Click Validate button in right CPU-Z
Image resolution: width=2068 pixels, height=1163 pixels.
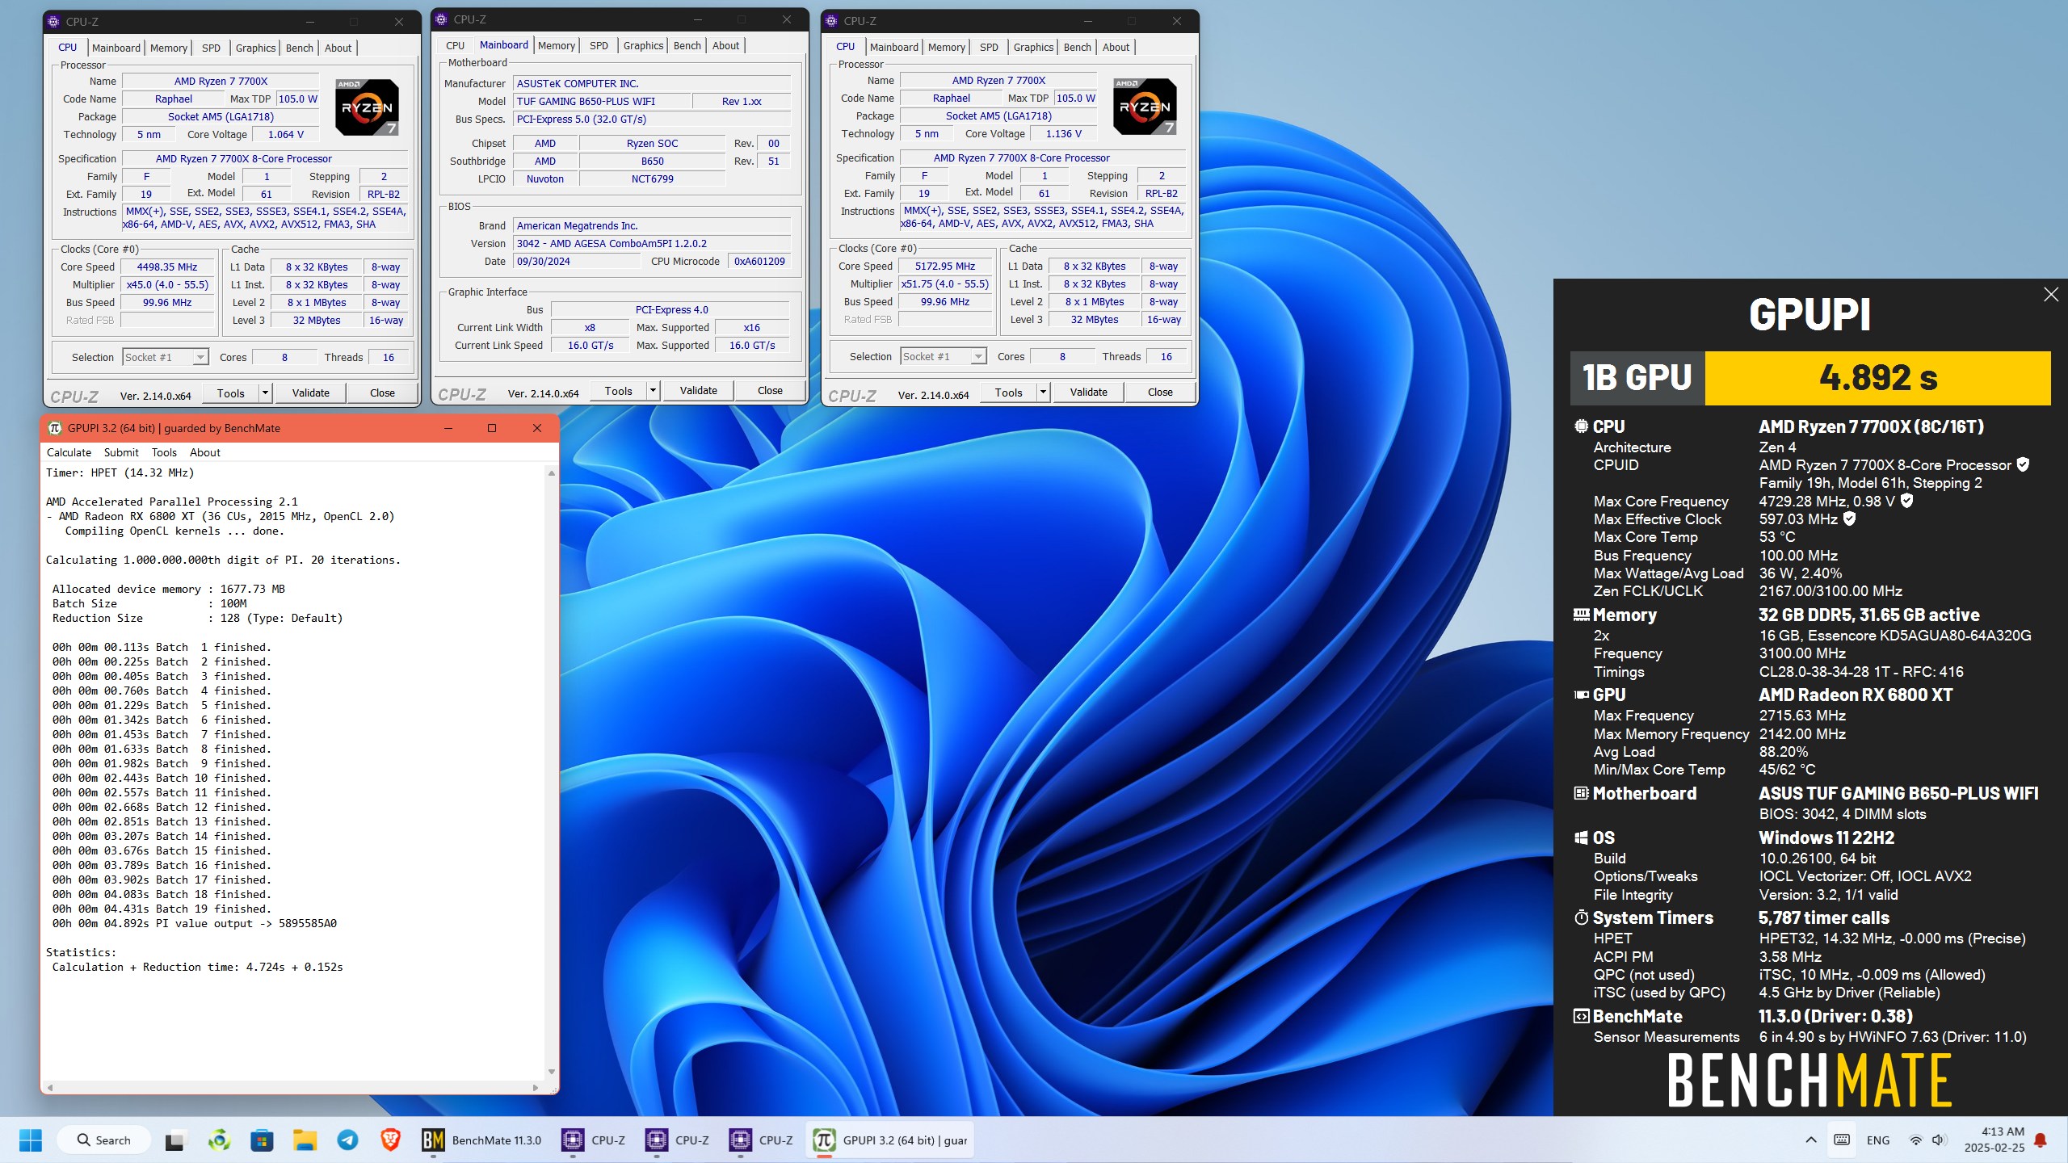pos(1089,393)
